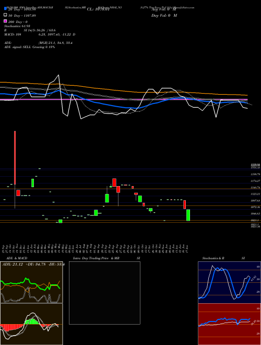The height and width of the screenshot is (345, 261).
Task: Click the '(MGR) 21.1, 34.8, 53.4' ADX values
Action: click(55, 43)
